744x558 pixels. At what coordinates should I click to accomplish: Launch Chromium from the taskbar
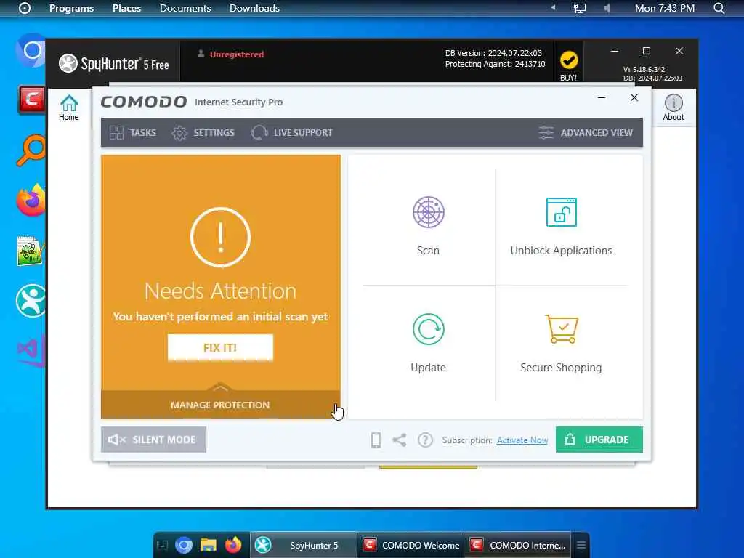184,545
